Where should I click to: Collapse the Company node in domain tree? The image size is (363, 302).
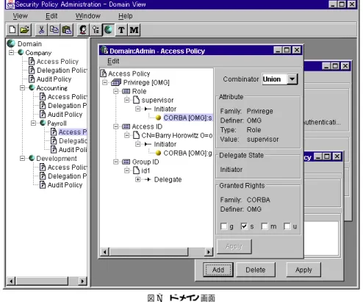point(11,52)
